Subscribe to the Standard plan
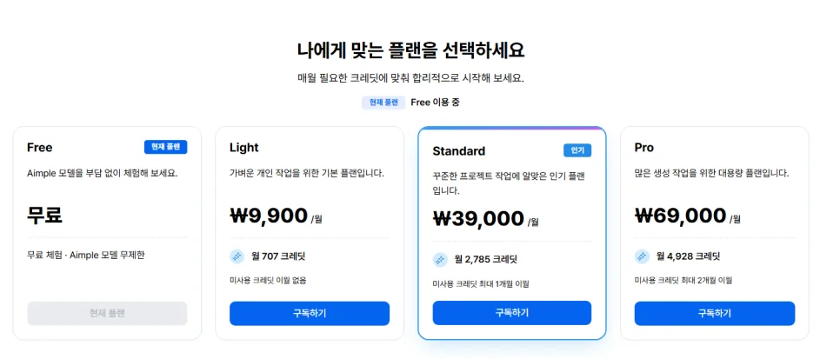 tap(512, 313)
